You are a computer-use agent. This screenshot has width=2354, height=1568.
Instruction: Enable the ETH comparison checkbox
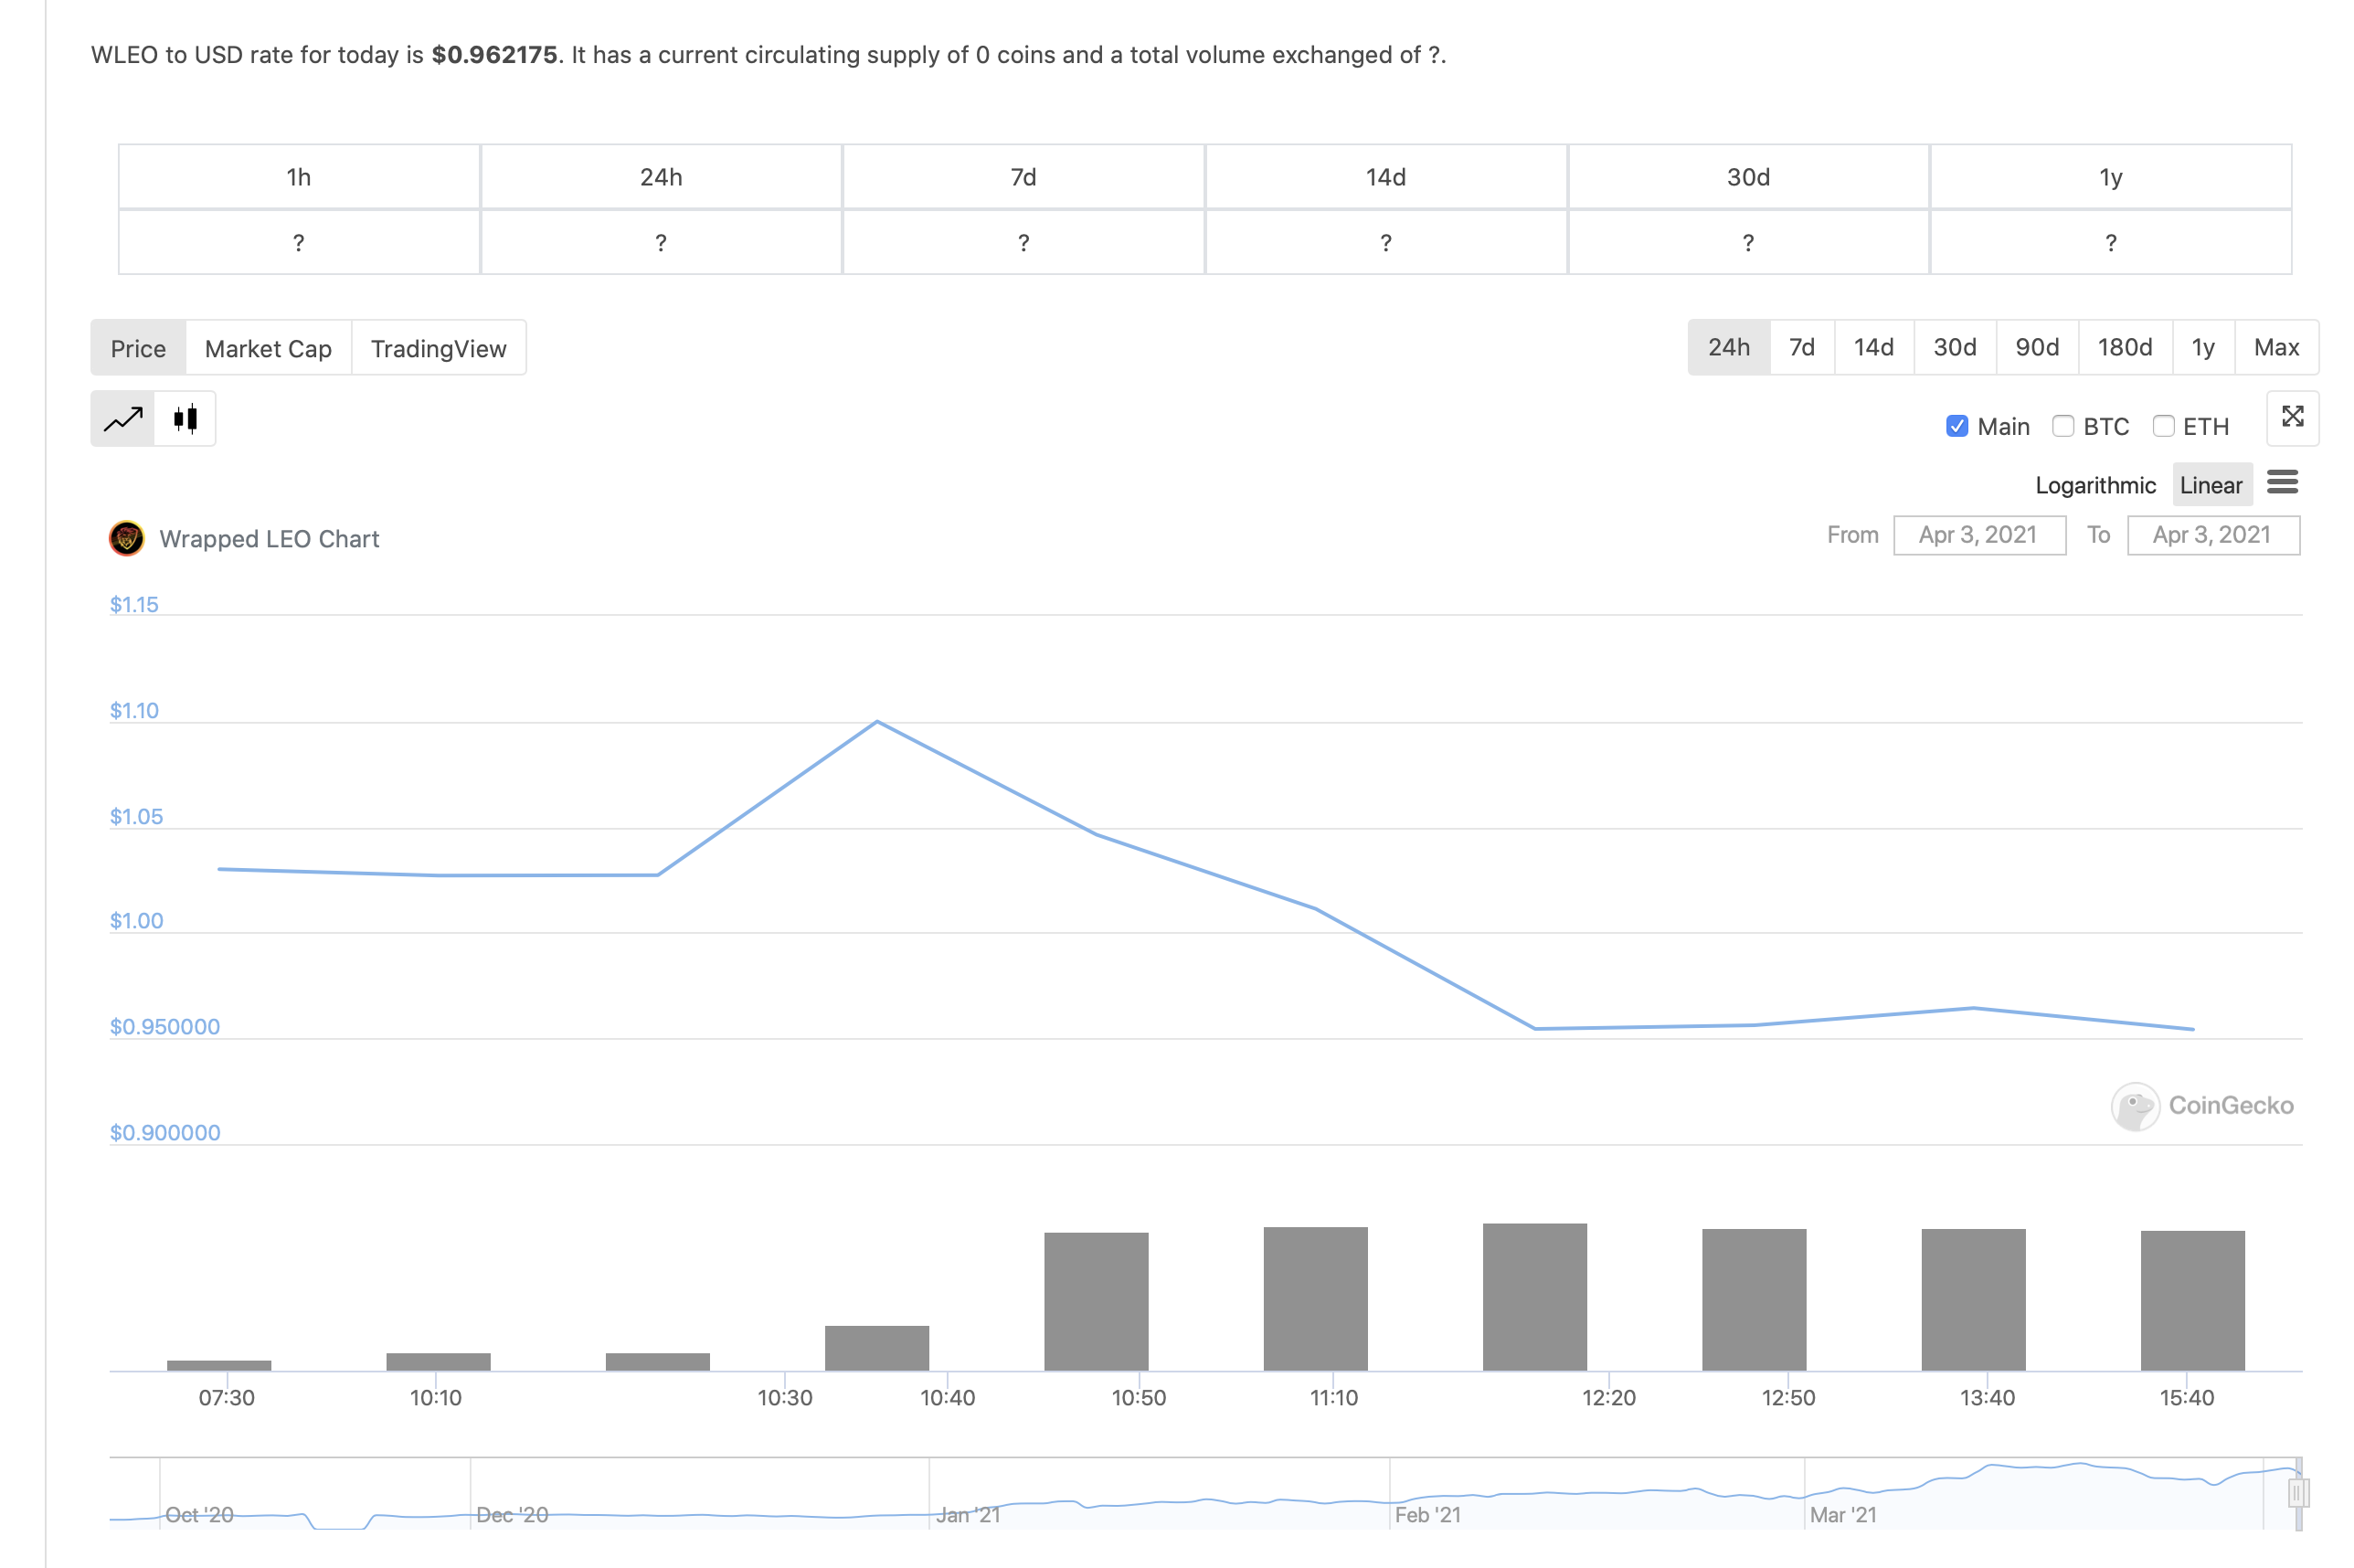tap(2163, 427)
